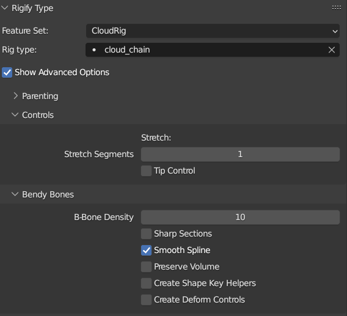
Task: Turn on Preserve Volume
Action: 146,267
